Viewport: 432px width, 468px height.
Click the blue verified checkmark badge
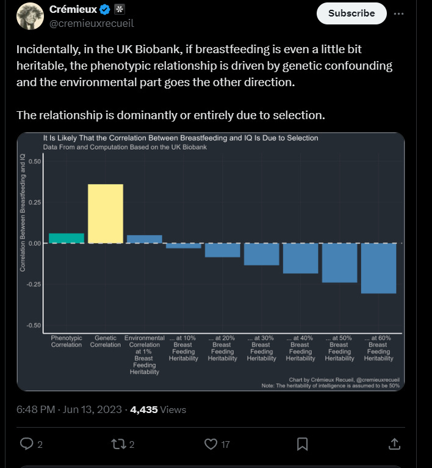click(x=105, y=10)
